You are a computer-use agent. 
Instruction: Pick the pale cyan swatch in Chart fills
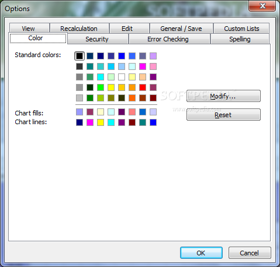click(111, 112)
